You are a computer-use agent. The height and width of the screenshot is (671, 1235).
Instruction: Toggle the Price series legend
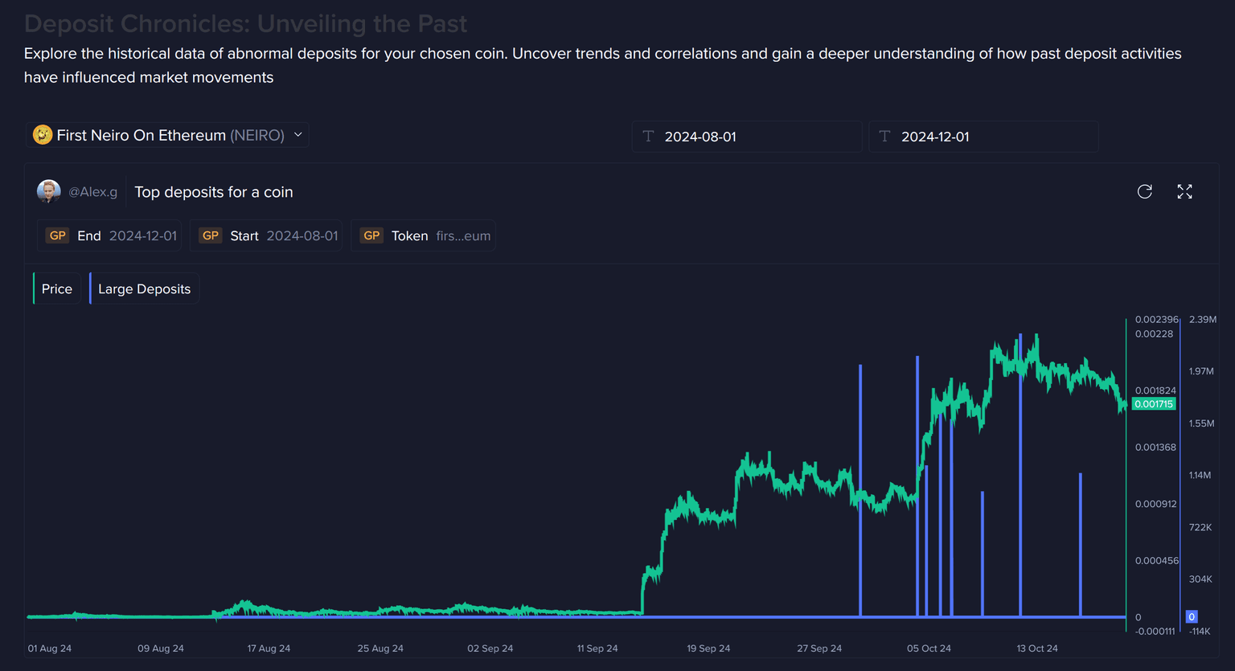click(x=56, y=288)
